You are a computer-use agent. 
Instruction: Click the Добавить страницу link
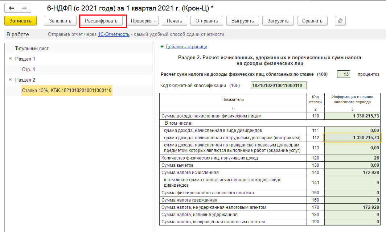[186, 46]
